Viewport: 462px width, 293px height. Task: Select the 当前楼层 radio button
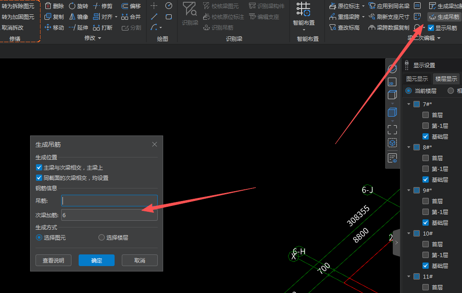tap(409, 91)
